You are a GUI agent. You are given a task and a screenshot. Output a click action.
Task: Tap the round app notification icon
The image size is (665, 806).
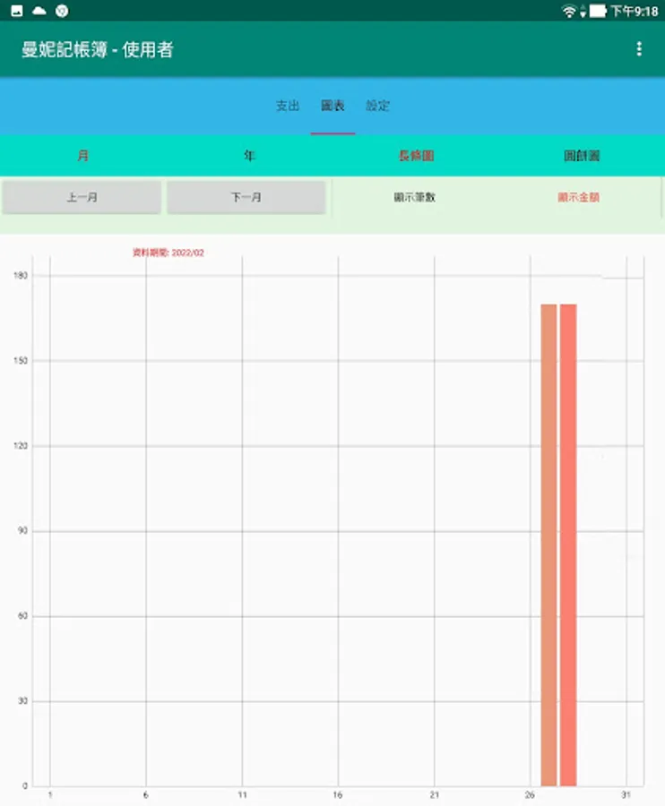62,11
